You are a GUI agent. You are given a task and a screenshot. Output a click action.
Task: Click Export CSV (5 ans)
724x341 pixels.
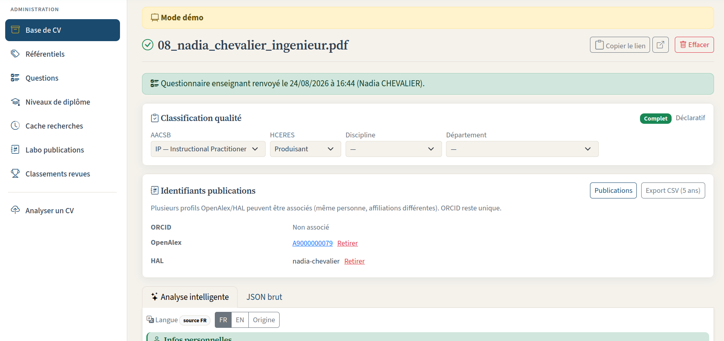pos(673,190)
